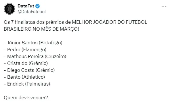Open the DataFut profile avatar

tap(9, 9)
